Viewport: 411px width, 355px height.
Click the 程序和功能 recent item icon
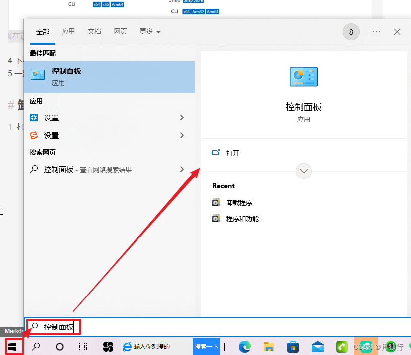pos(216,218)
